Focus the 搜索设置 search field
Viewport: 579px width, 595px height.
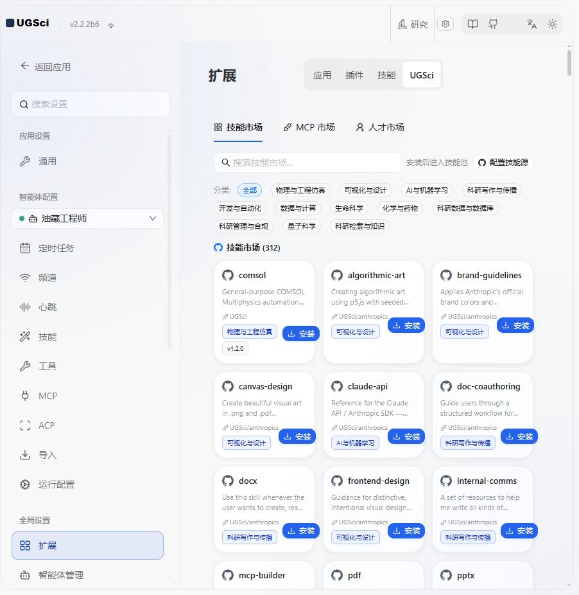pyautogui.click(x=91, y=104)
